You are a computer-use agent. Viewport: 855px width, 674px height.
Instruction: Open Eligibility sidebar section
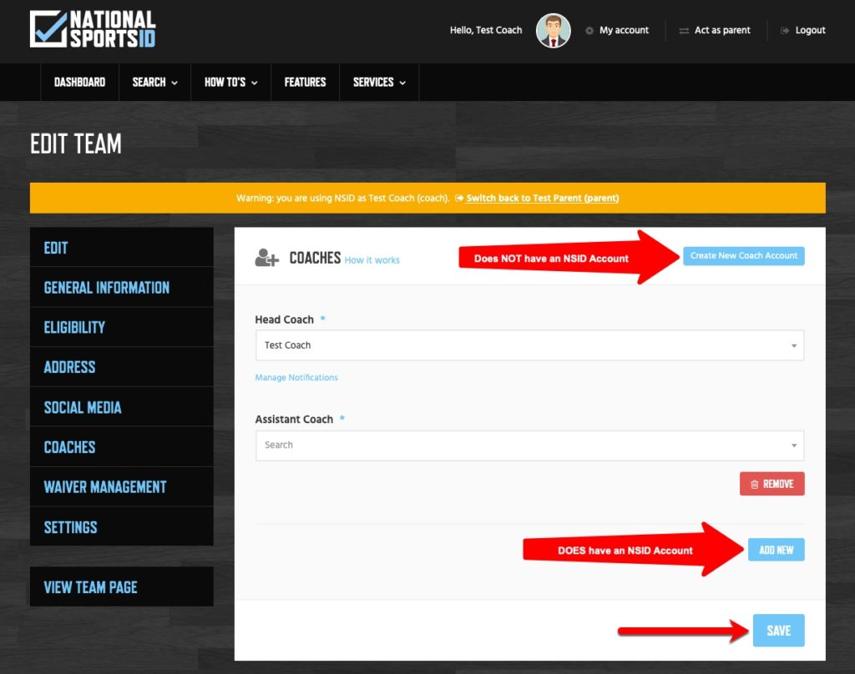(122, 327)
